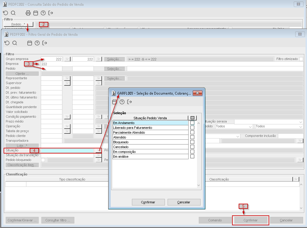Click the Classificação item... button

[x=22, y=165]
